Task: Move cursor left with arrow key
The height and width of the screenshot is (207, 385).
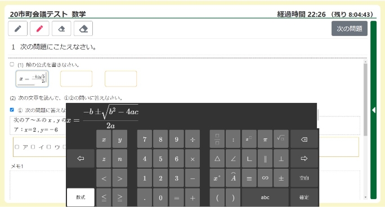Action: [x=80, y=159]
